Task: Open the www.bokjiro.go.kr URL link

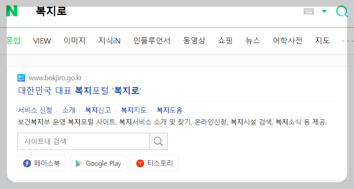Action: coord(55,78)
